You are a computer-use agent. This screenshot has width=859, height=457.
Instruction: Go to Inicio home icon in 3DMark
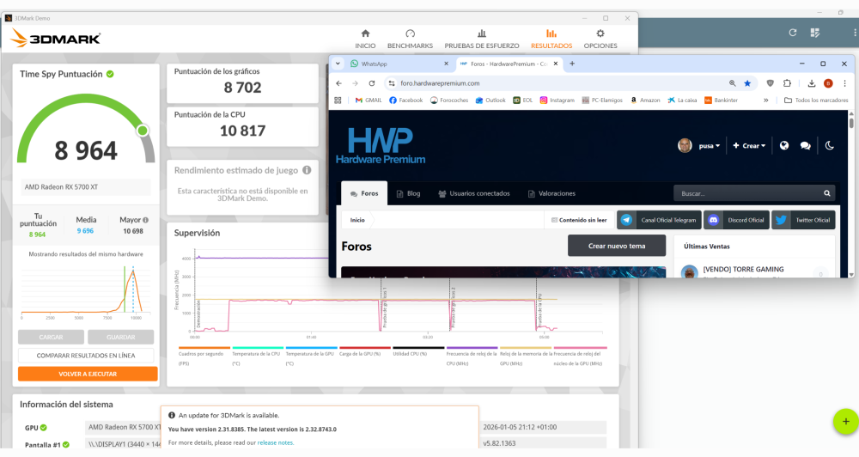365,34
